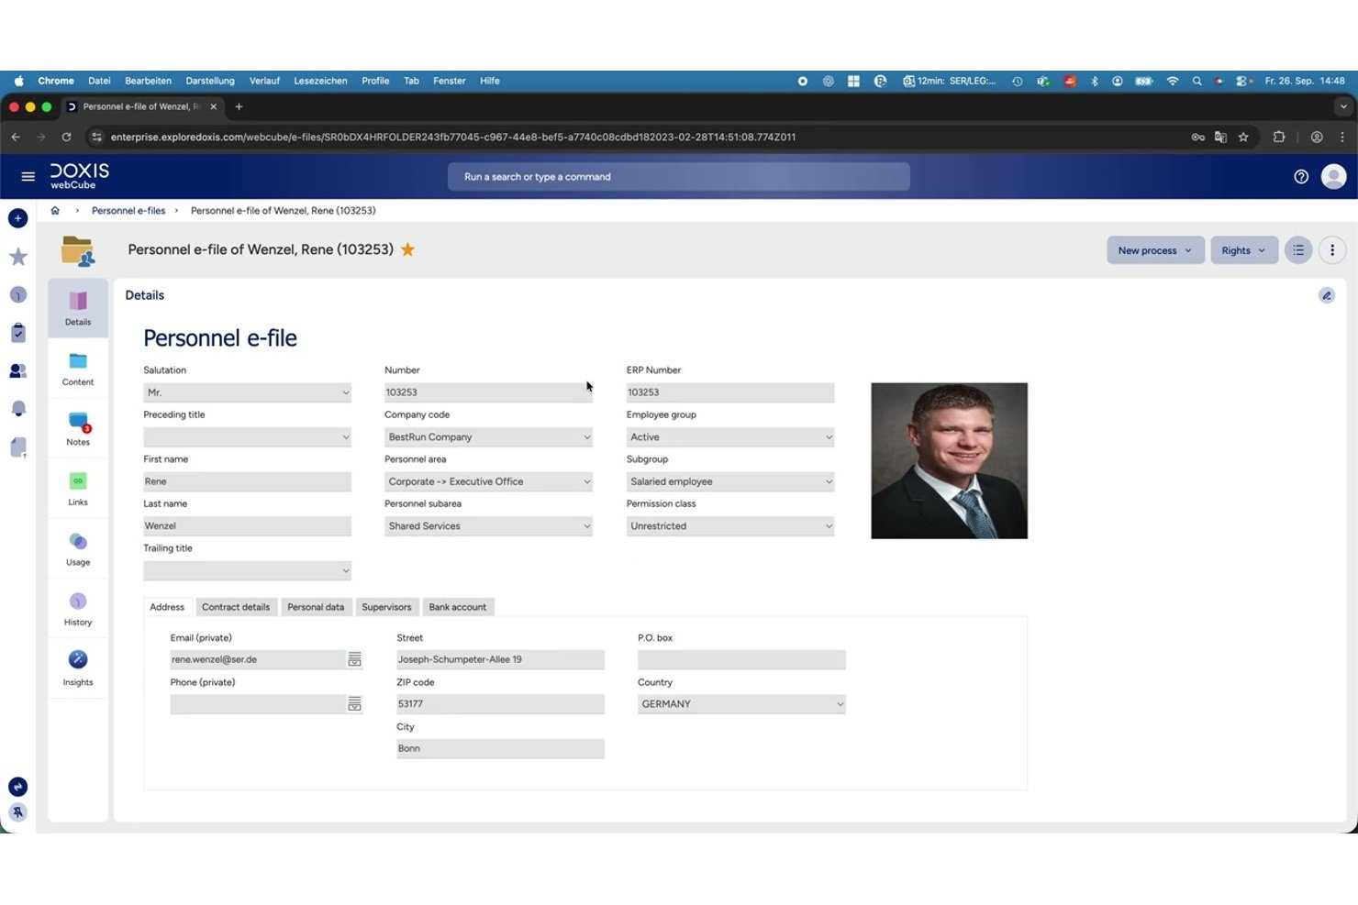Image resolution: width=1358 pixels, height=905 pixels.
Task: Open the Personnel subarea dropdown
Action: click(488, 526)
